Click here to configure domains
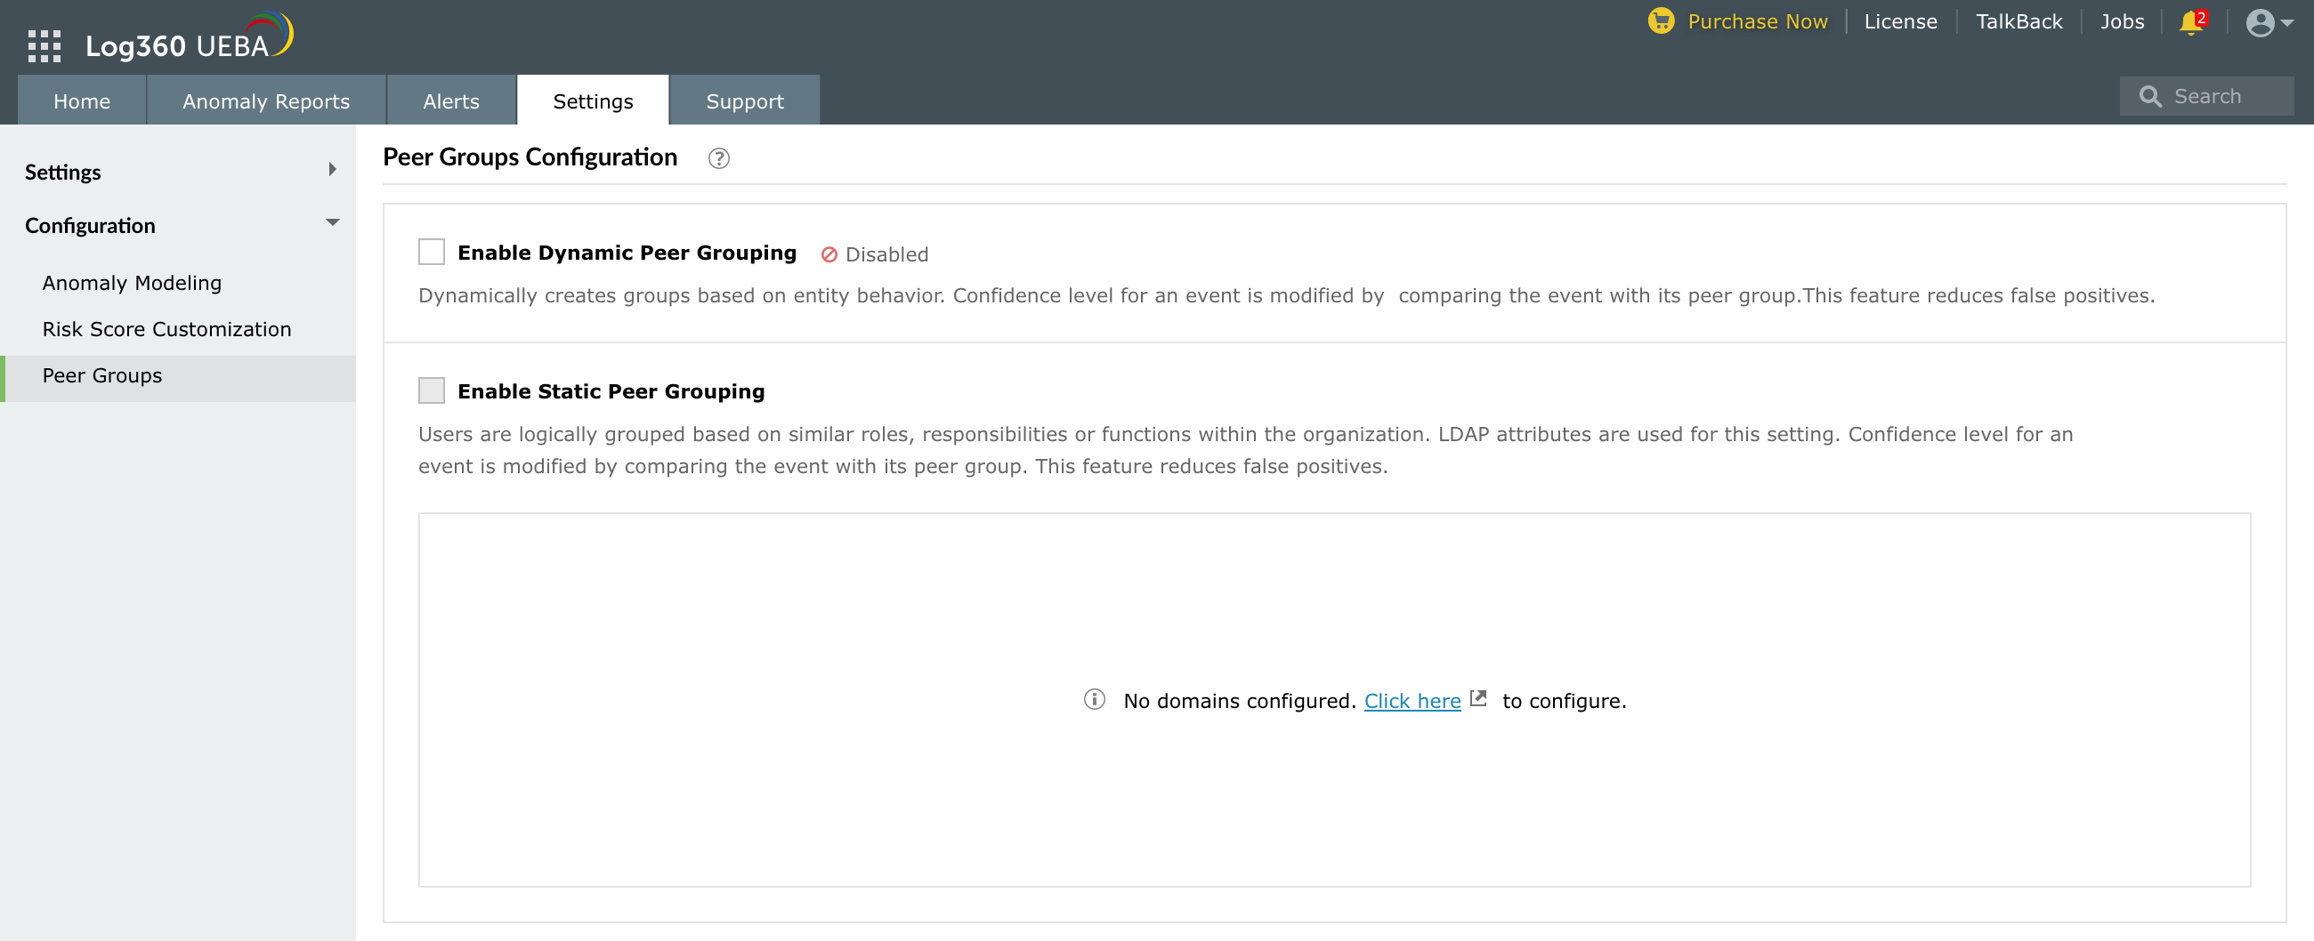 coord(1413,700)
